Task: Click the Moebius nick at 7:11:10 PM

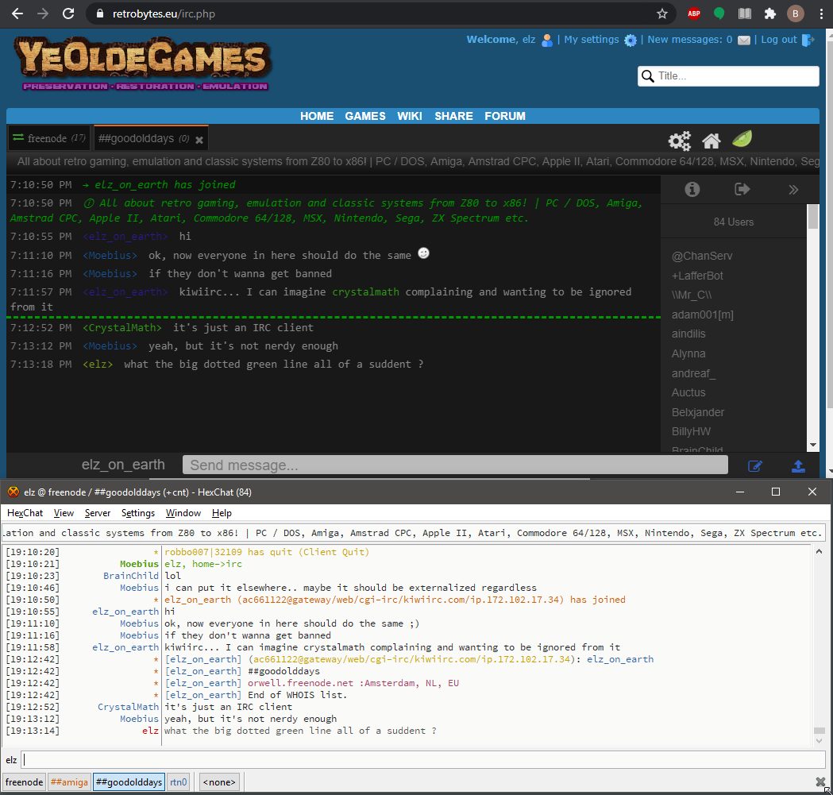Action: coord(110,256)
